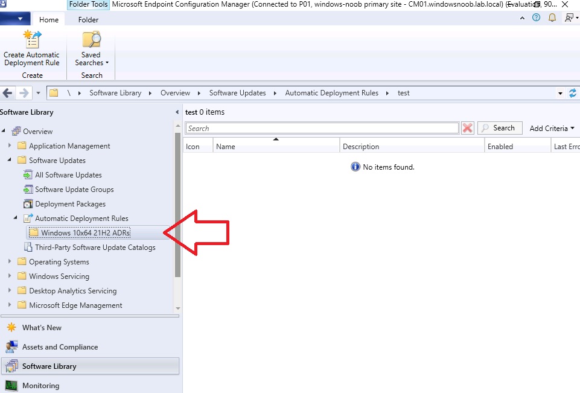Click the Deployment Packages icon
The image size is (580, 393).
point(28,204)
